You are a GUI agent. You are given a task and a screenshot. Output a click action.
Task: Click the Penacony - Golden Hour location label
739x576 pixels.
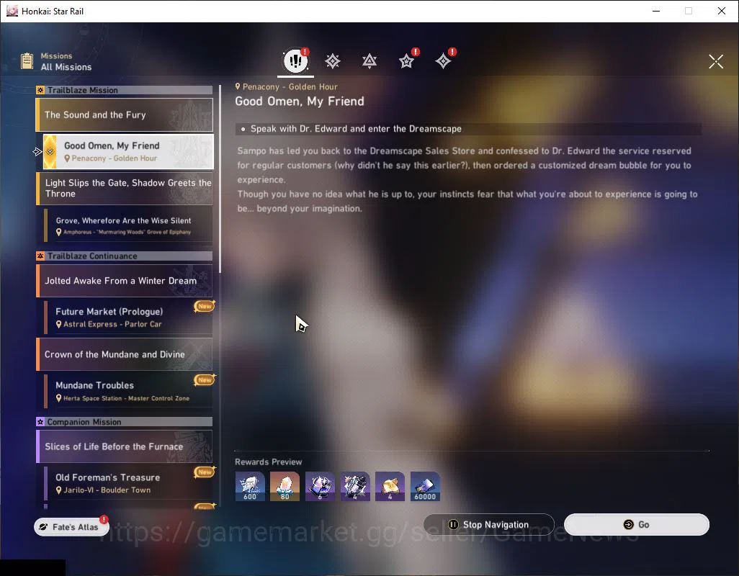coord(286,86)
